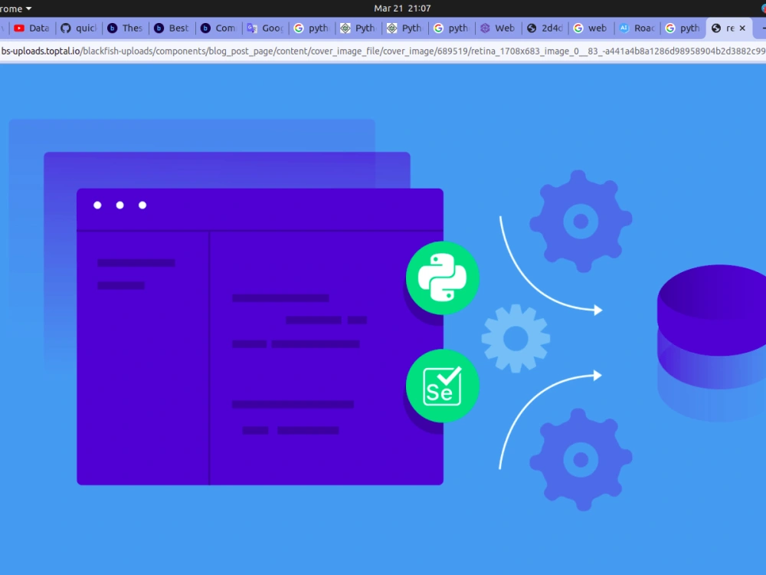766x575 pixels.
Task: Open Google pyth tab beside the Translate tab
Action: click(312, 28)
